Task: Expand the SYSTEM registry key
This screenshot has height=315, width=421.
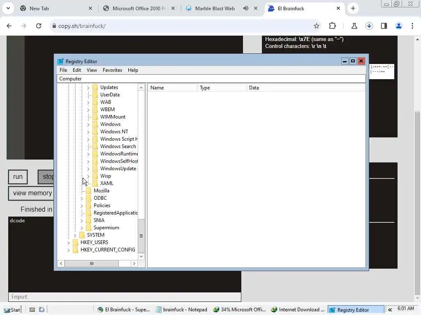Action: [75, 235]
